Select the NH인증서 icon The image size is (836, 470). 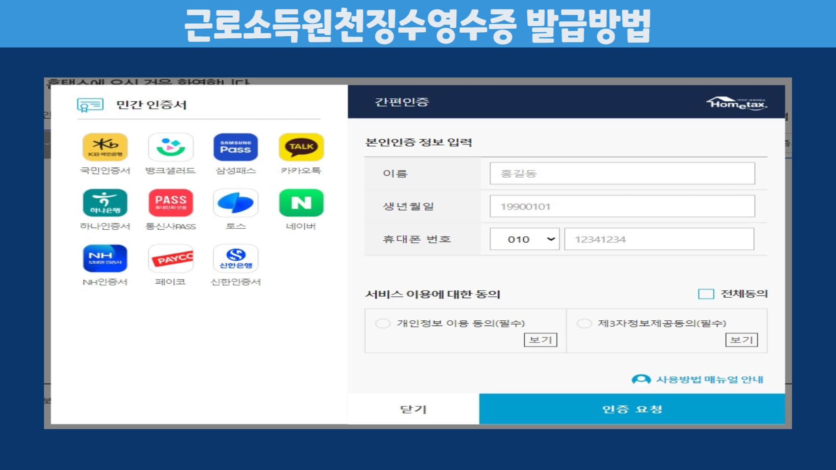[x=105, y=258]
